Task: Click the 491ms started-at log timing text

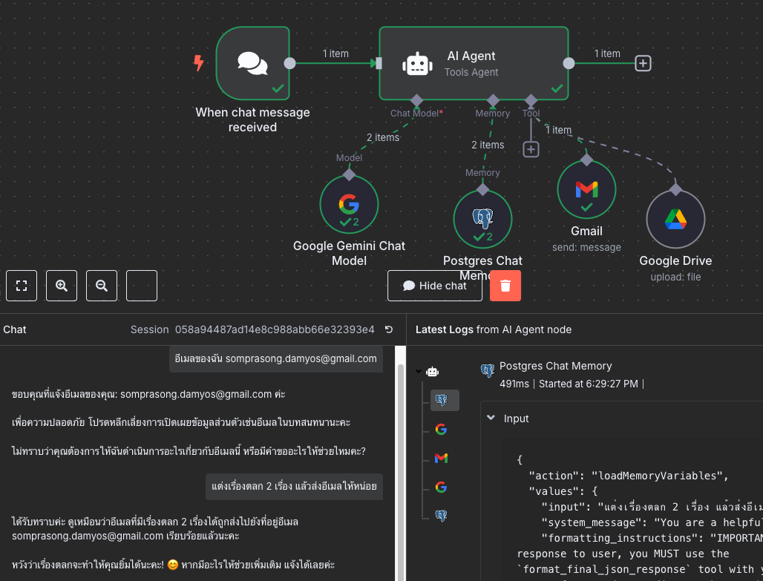Action: pyautogui.click(x=572, y=384)
